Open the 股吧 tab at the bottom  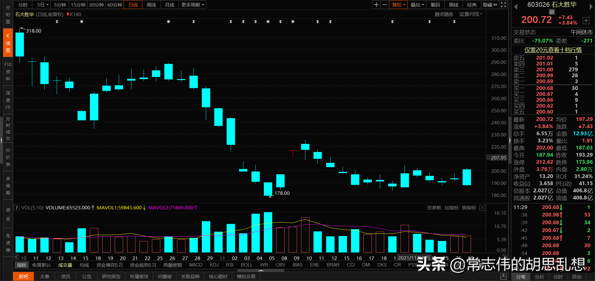click(x=23, y=276)
